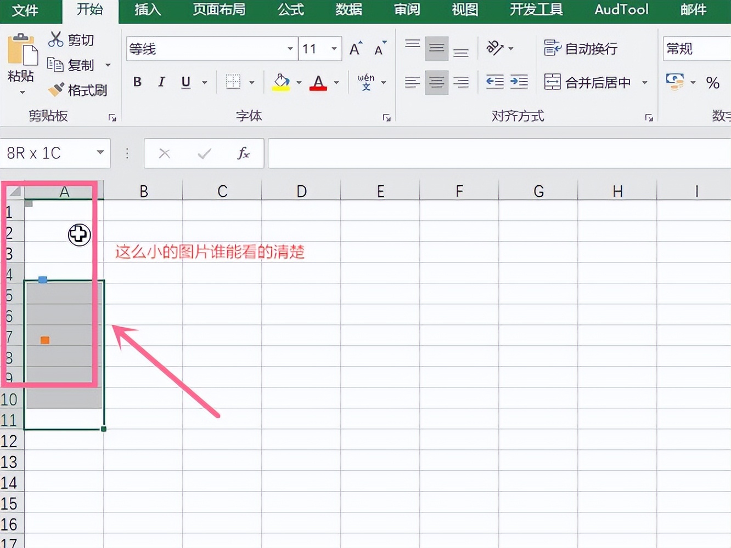Open the font name dropdown
This screenshot has width=731, height=548.
(290, 48)
